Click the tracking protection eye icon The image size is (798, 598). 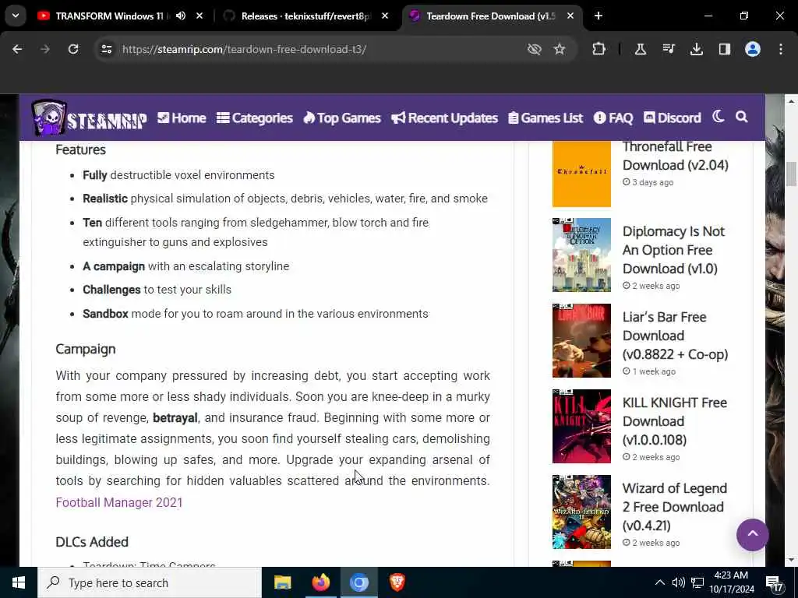coord(534,49)
